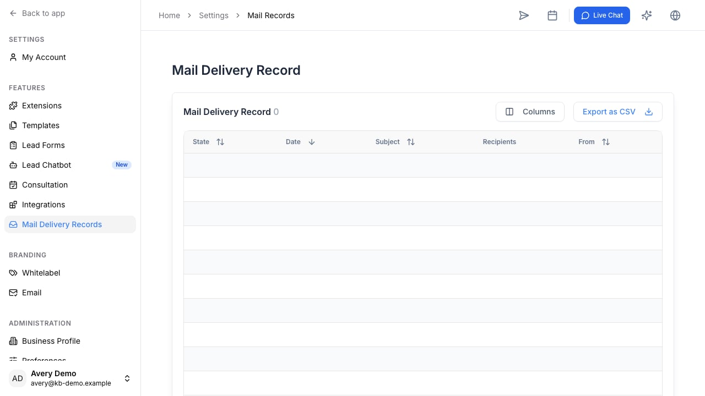Open the globe language icon
This screenshot has height=396, width=705.
pos(675,15)
